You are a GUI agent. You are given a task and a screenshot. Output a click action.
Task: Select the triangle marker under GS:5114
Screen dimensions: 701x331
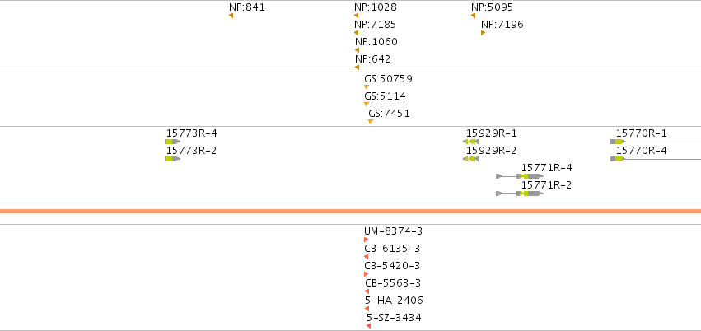pyautogui.click(x=367, y=105)
